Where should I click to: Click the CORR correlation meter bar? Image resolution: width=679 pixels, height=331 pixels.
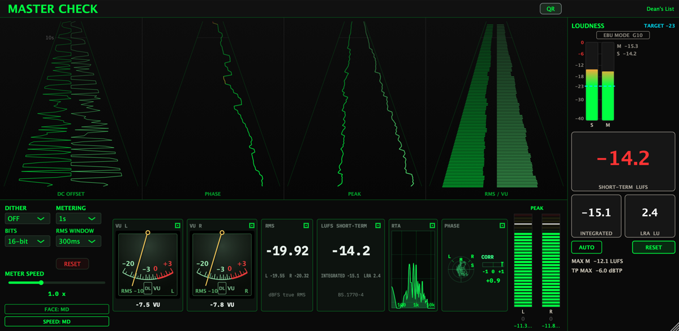click(x=493, y=264)
